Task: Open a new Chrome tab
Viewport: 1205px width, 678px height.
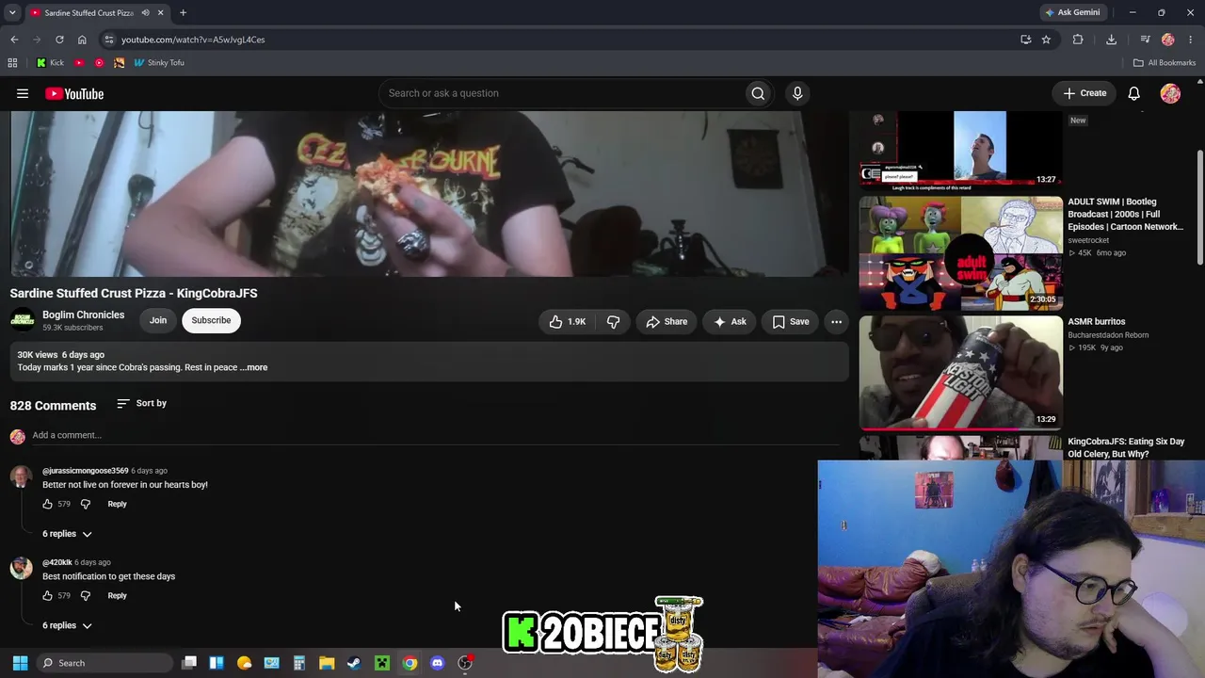Action: (183, 13)
